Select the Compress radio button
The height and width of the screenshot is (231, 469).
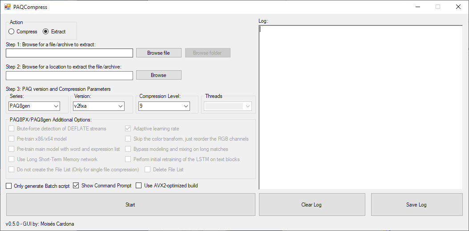(x=12, y=32)
